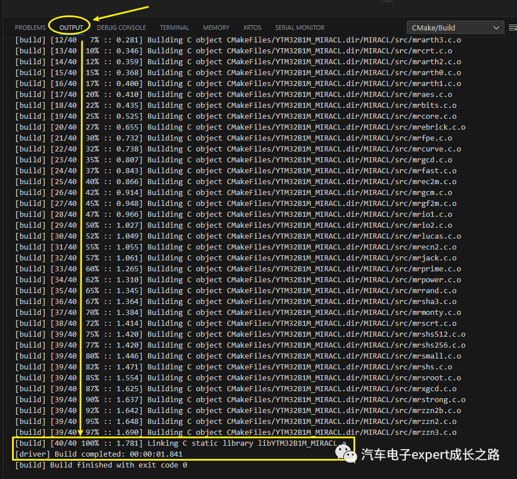
Task: Select the mrshs512.c.o build line
Action: point(240,334)
